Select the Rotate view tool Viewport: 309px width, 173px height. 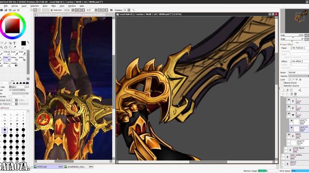[6, 48]
